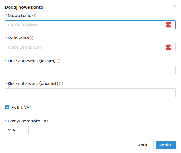Show help for Klucz autoryzacji (abonent)
Screen dimensions: 181x153
point(61,83)
